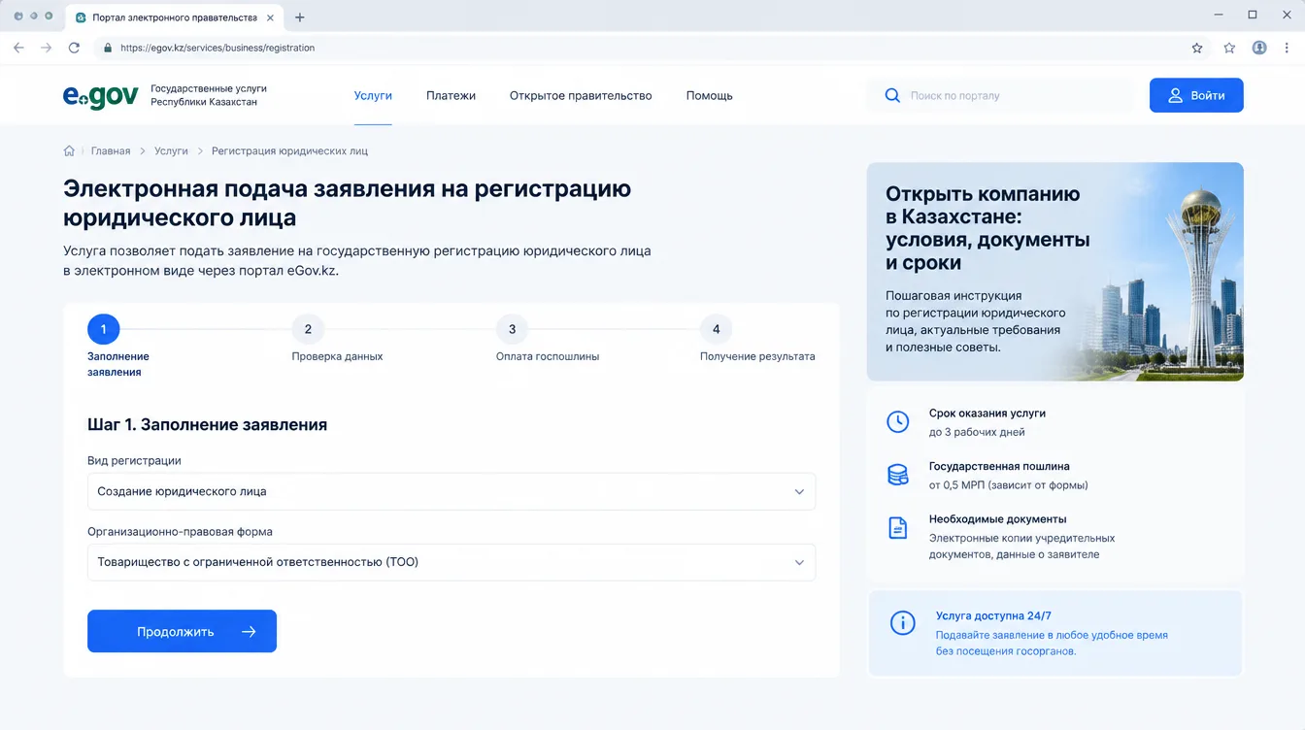Click step circle 4 Получение результата
Viewport: 1305px width, 730px height.
click(x=717, y=329)
